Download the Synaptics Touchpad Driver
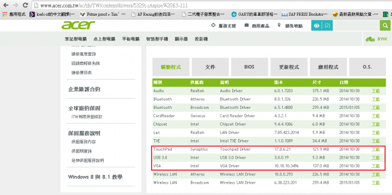 376,149
